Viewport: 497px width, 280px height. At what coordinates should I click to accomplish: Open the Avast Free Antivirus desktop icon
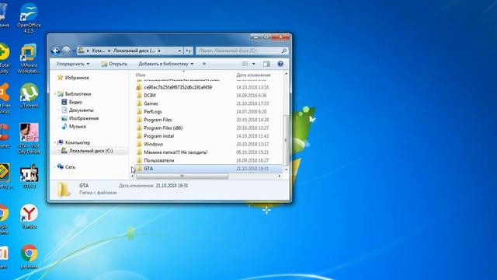5,99
